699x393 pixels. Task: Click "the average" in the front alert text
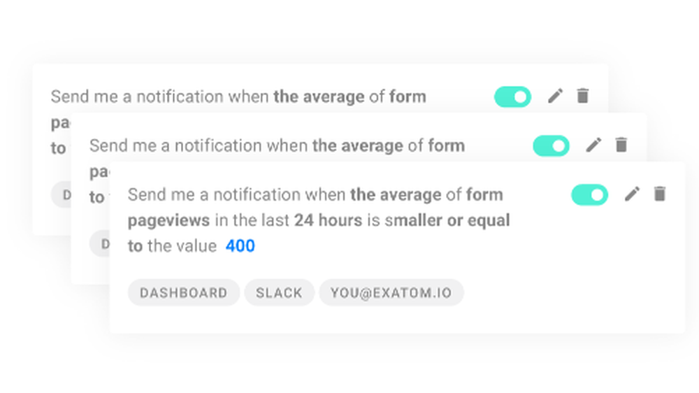click(x=396, y=194)
